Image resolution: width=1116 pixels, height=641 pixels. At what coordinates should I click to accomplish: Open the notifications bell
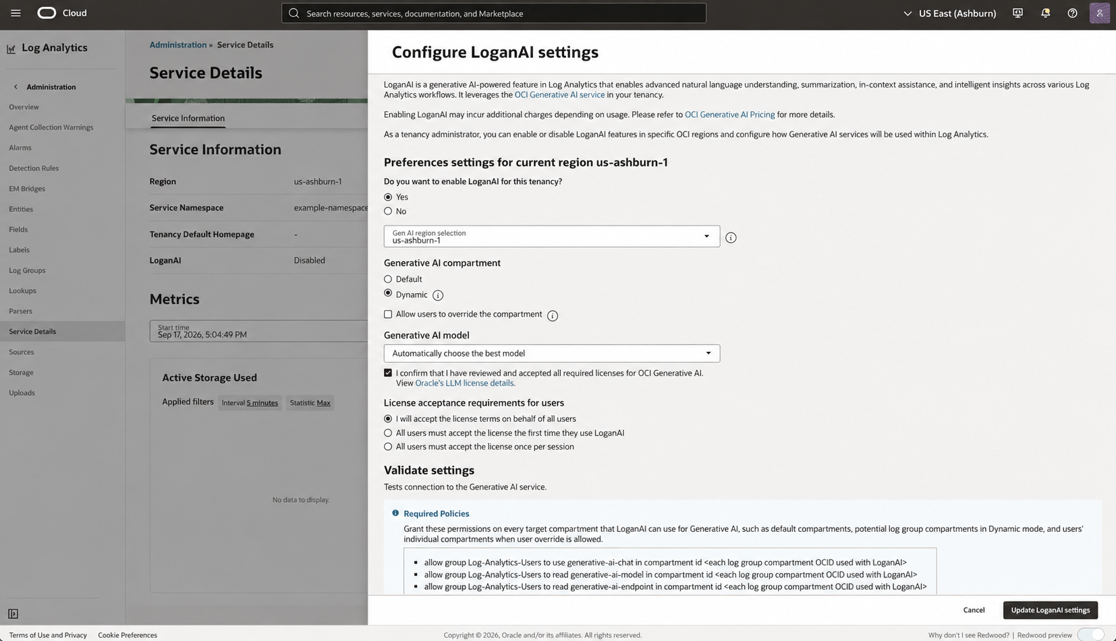click(x=1045, y=13)
